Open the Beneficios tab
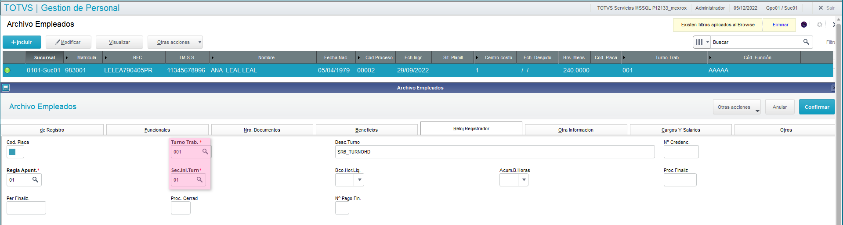 [366, 130]
